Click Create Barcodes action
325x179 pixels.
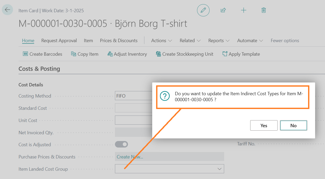[42, 54]
